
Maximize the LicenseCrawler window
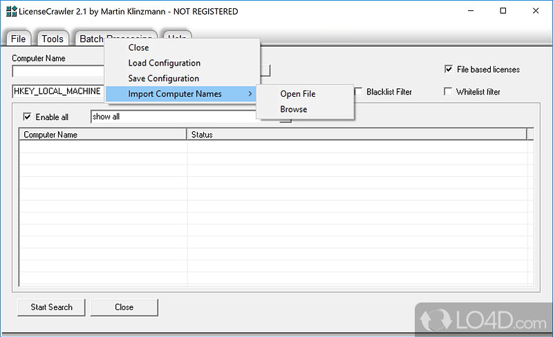tap(503, 11)
